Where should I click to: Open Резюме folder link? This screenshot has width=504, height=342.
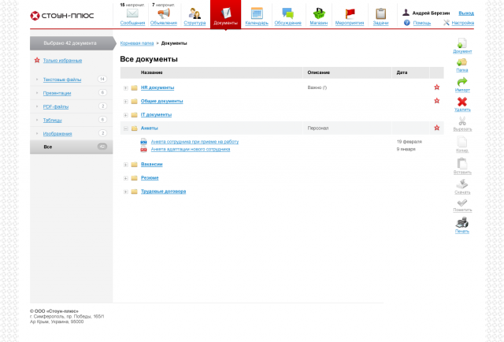point(150,178)
